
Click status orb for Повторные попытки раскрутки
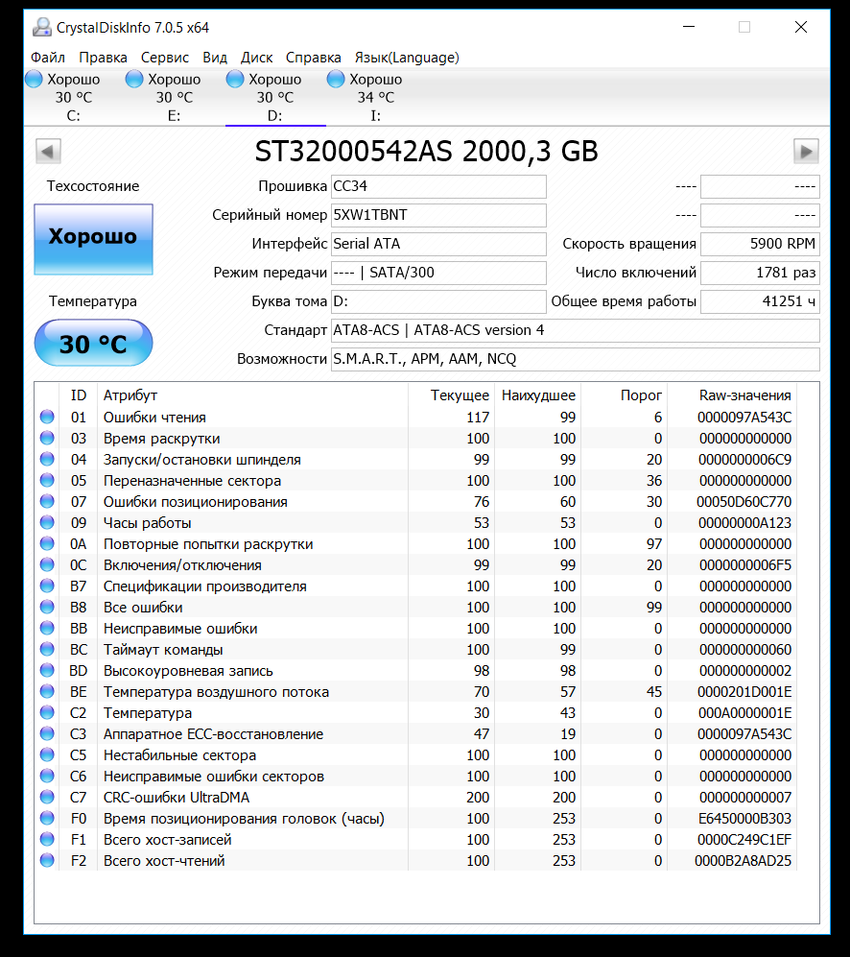pos(47,543)
